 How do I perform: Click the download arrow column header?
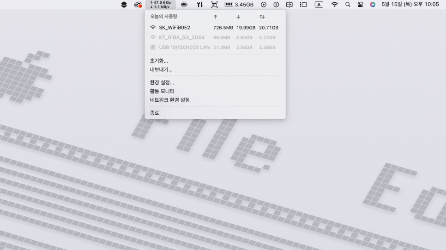(238, 17)
